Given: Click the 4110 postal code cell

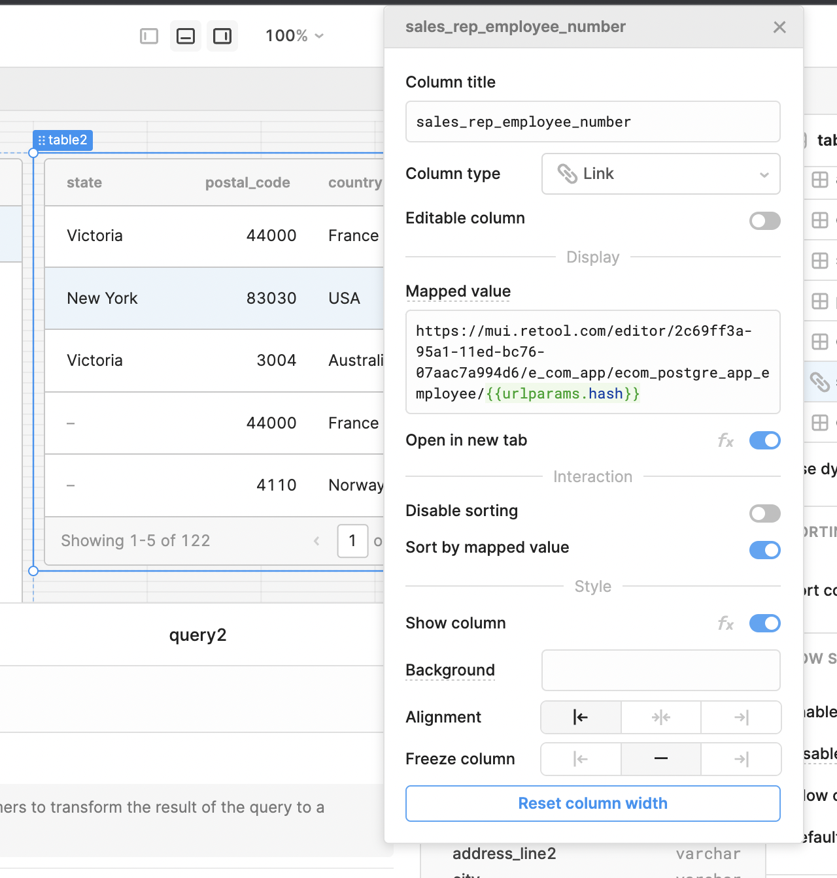Looking at the screenshot, I should coord(277,485).
